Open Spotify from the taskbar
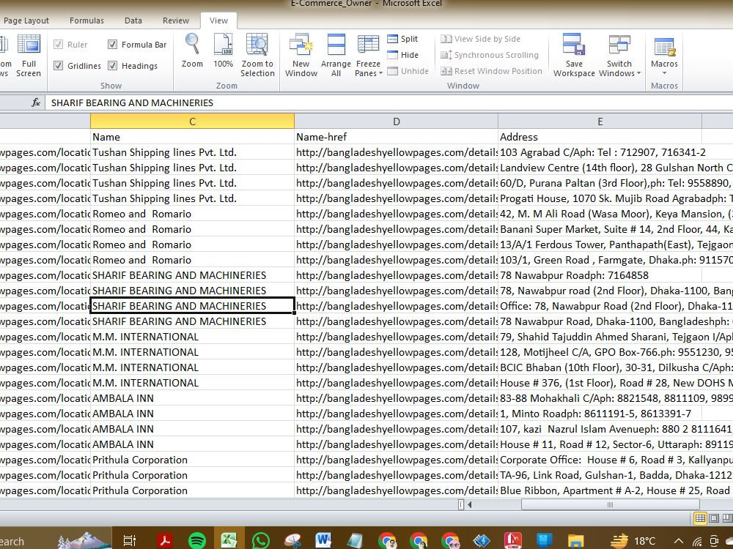733x549 pixels. (x=197, y=541)
